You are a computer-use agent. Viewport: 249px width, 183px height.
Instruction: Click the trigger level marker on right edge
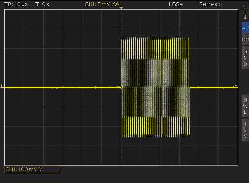pos(236,87)
